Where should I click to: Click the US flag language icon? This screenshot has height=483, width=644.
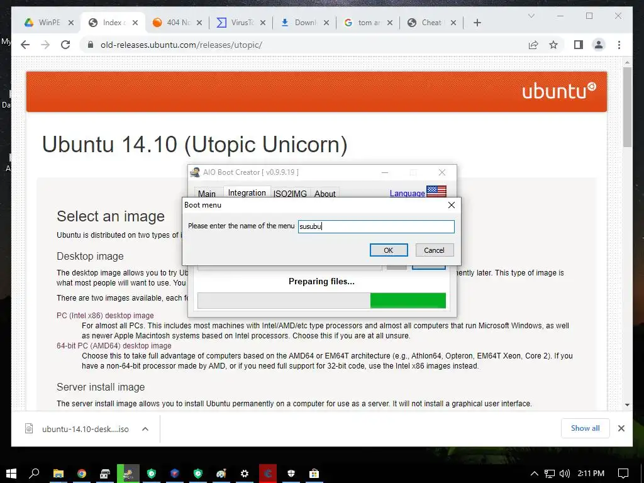click(436, 191)
